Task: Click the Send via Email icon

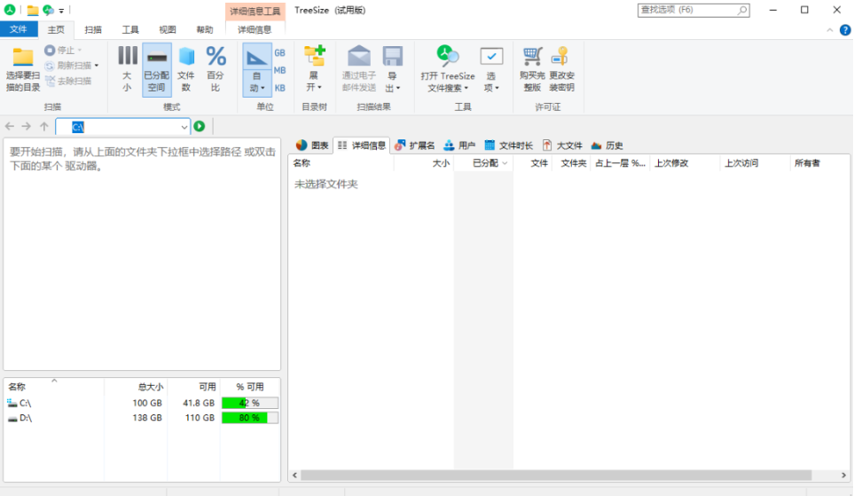Action: (359, 56)
